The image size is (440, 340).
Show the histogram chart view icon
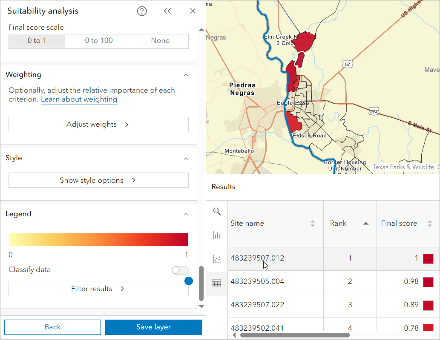coord(217,235)
